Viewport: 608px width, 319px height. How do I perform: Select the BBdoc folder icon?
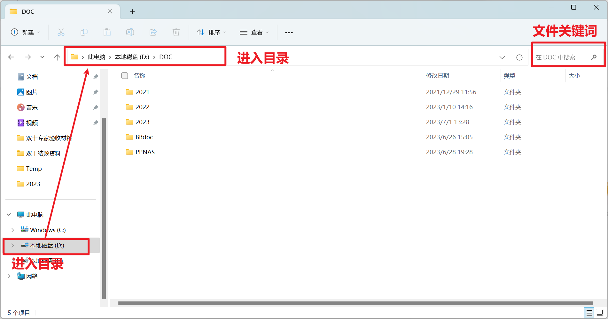pyautogui.click(x=129, y=137)
